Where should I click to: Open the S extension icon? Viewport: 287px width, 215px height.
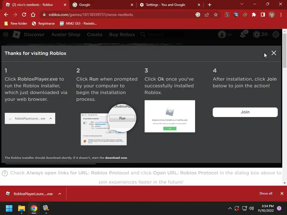click(227, 15)
